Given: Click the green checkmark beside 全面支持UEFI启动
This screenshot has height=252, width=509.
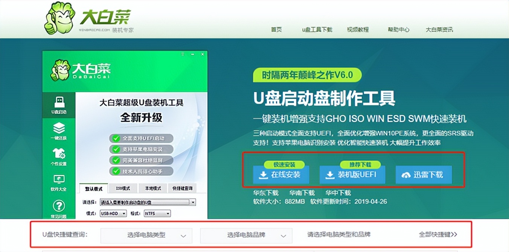Looking at the screenshot, I should coord(116,138).
